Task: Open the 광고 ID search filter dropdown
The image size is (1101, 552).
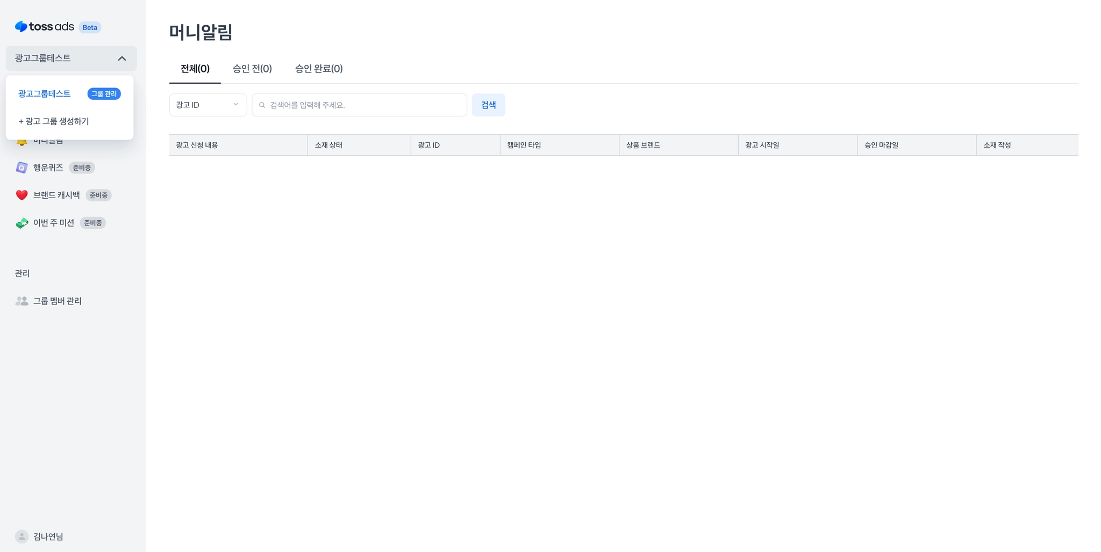Action: [x=208, y=105]
